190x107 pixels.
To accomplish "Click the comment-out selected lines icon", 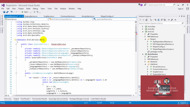I will [34, 12].
